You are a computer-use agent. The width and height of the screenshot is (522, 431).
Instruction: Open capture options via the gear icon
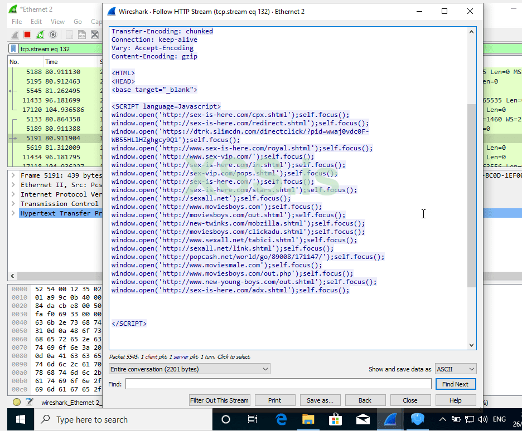pos(52,35)
